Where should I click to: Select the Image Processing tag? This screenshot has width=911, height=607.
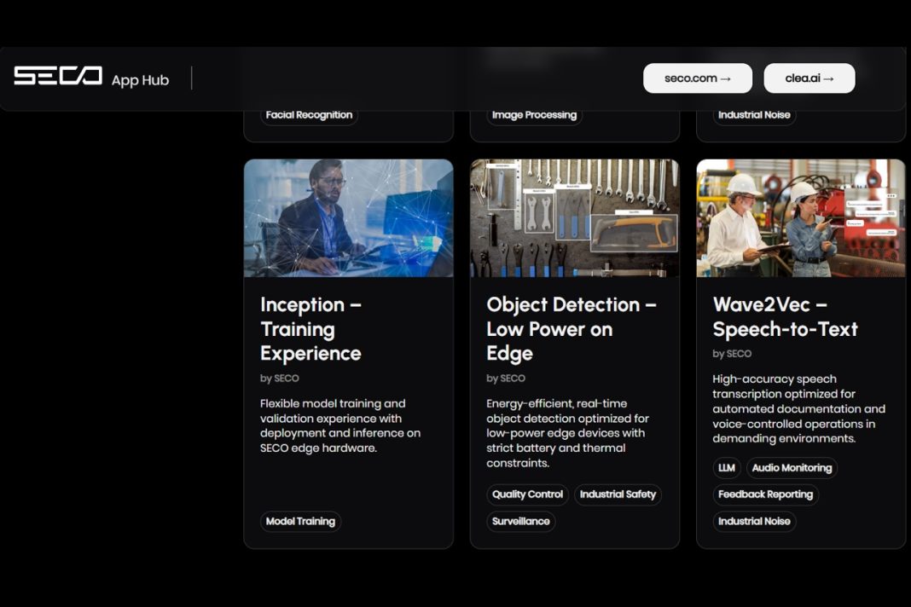[x=533, y=114]
